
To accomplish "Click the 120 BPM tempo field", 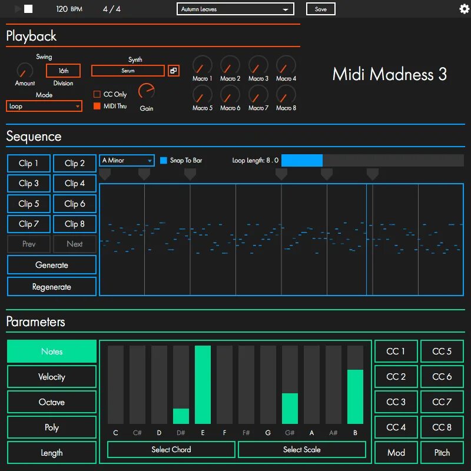I will tap(69, 9).
